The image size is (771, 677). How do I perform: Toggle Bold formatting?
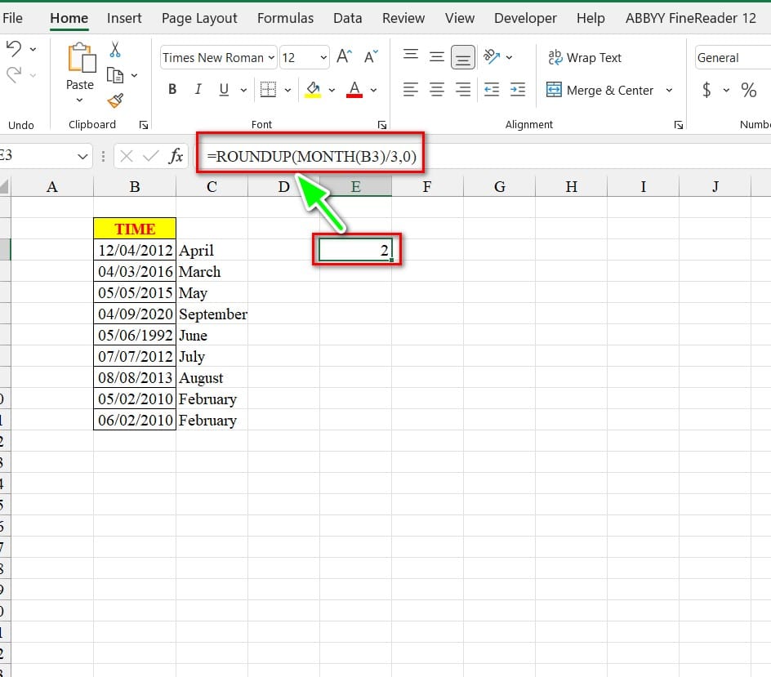point(172,90)
